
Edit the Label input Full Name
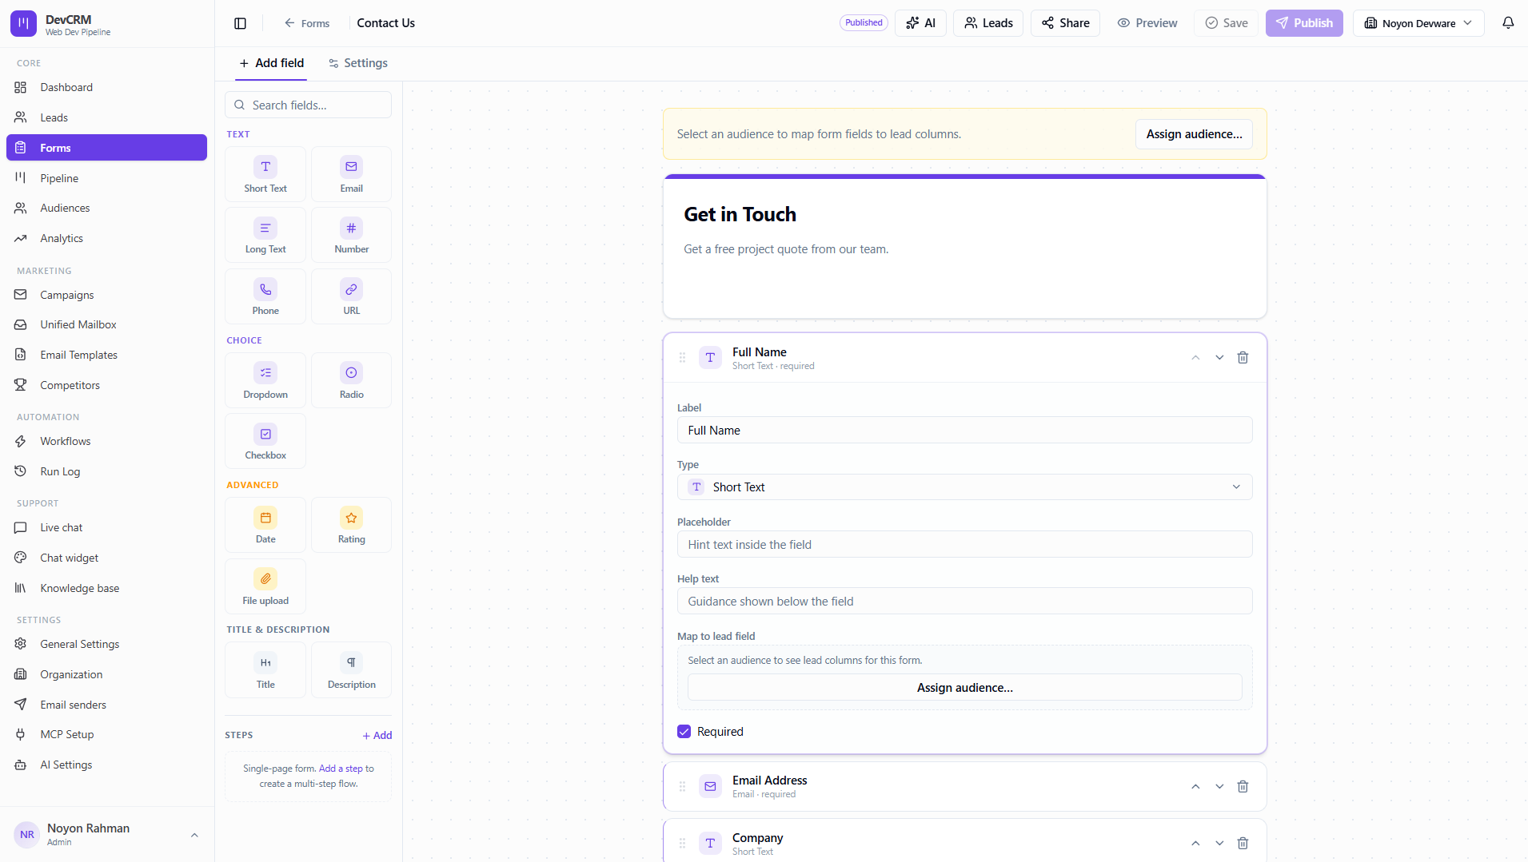[x=964, y=431]
